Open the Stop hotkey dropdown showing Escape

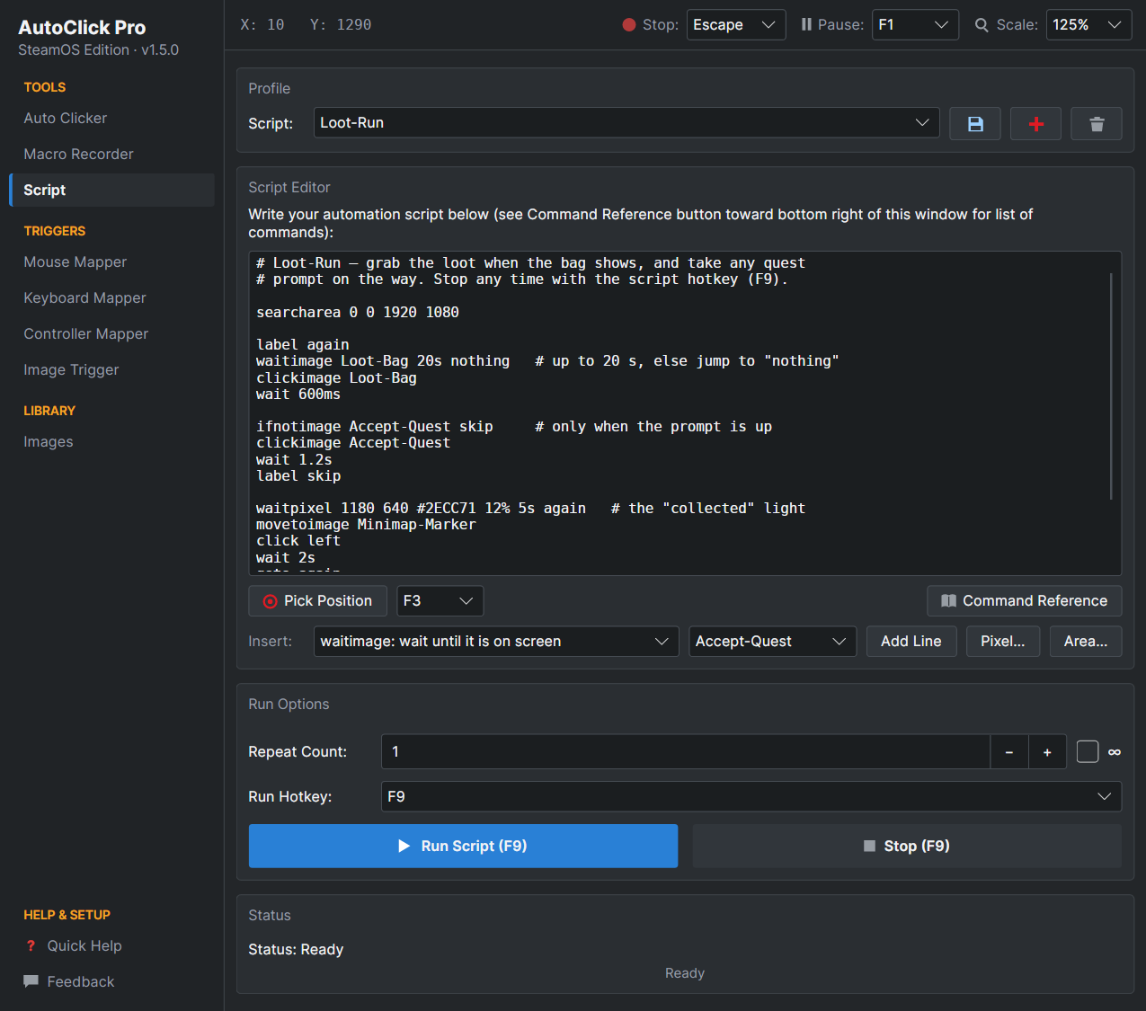(736, 25)
